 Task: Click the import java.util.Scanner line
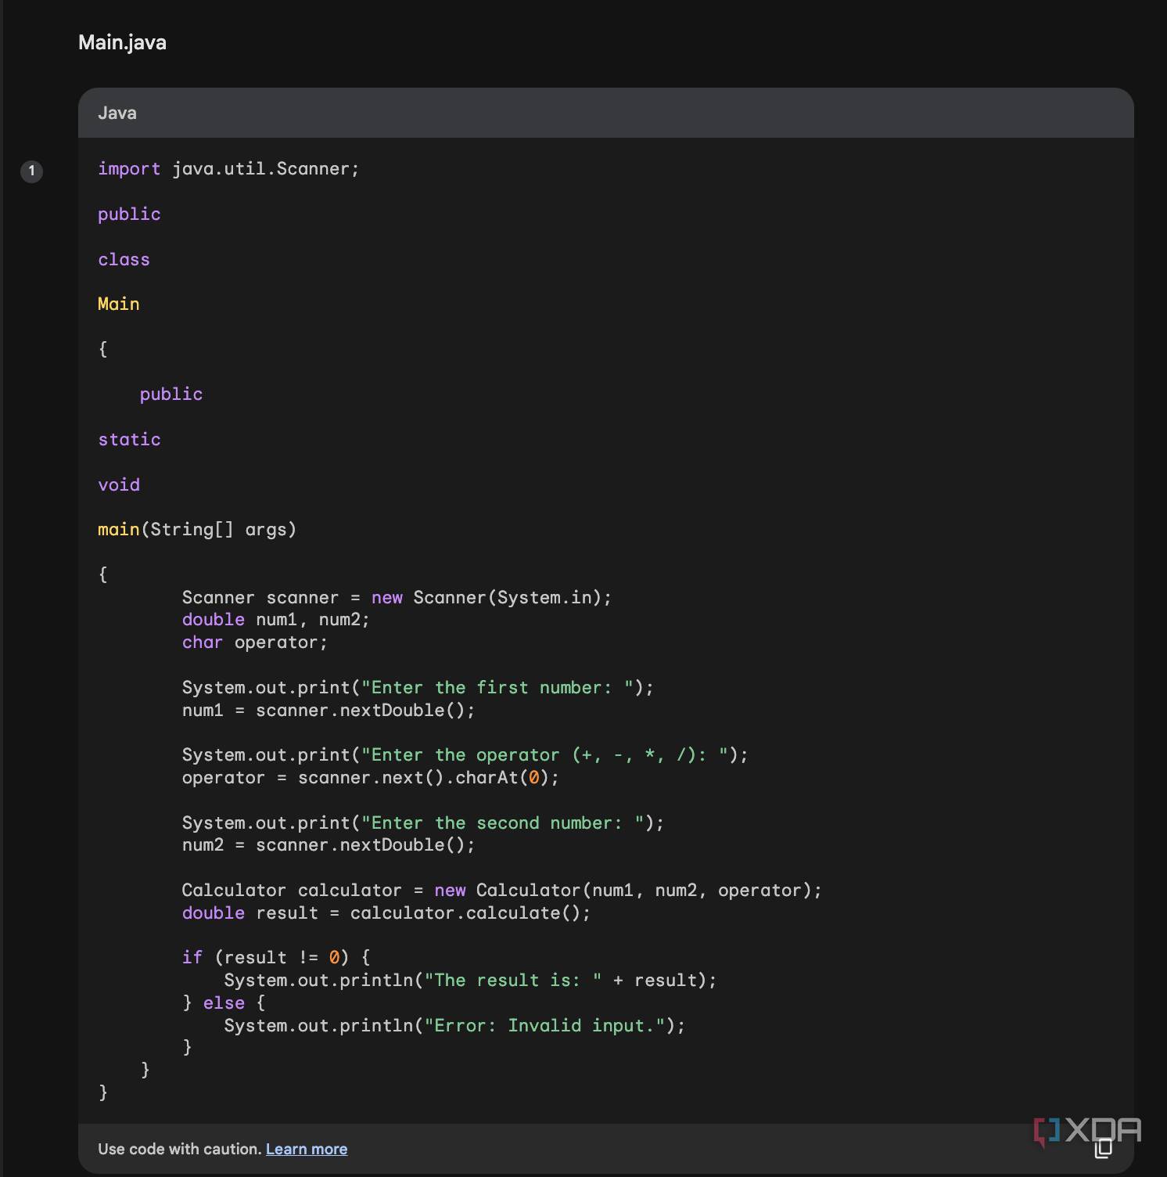(x=228, y=169)
